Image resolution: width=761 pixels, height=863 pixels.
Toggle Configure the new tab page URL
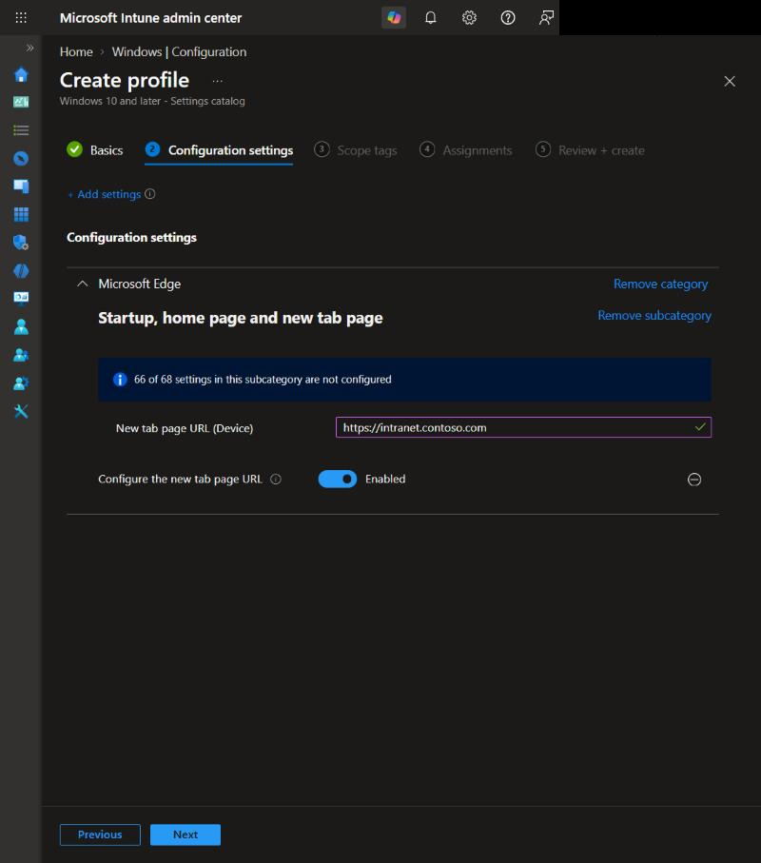coord(338,479)
